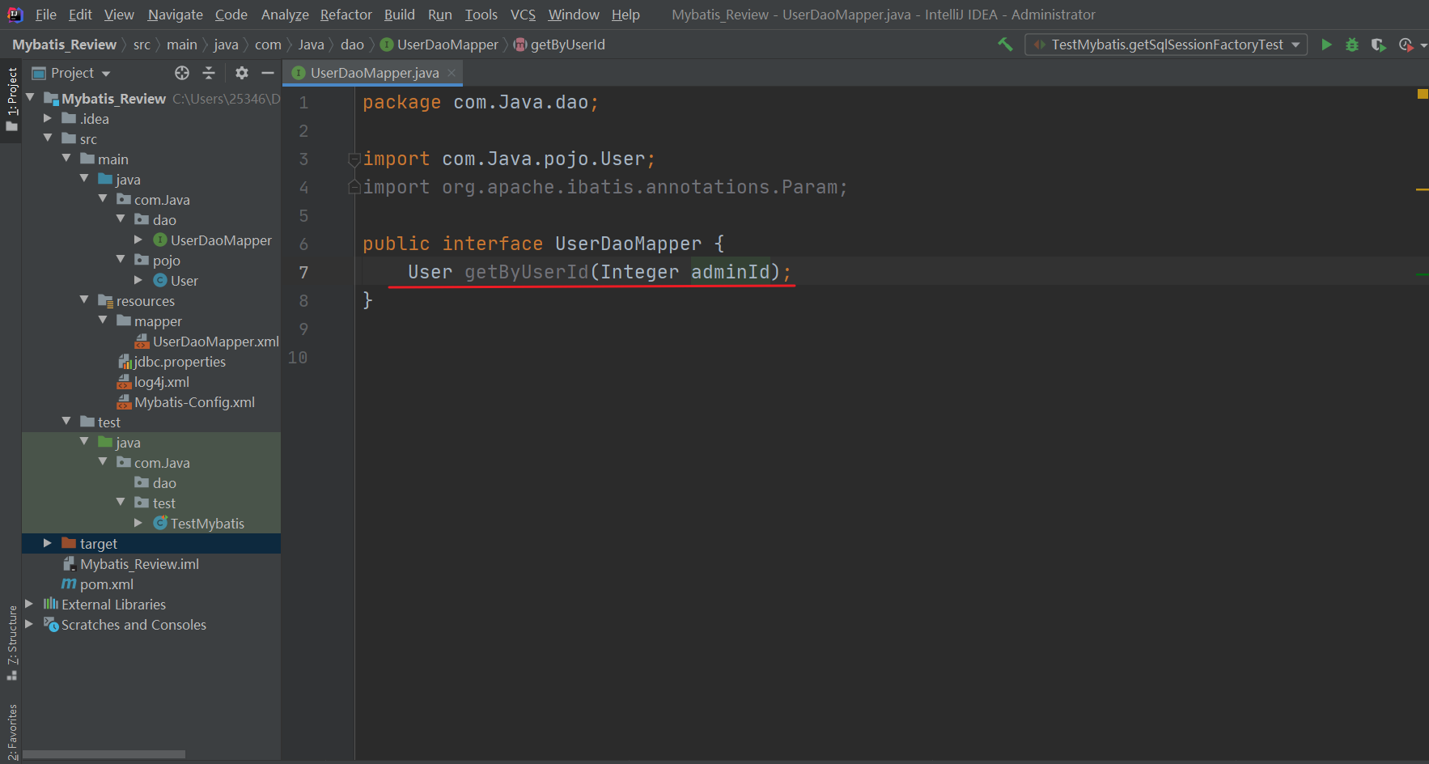Expand the .idea folder arrow

48,118
